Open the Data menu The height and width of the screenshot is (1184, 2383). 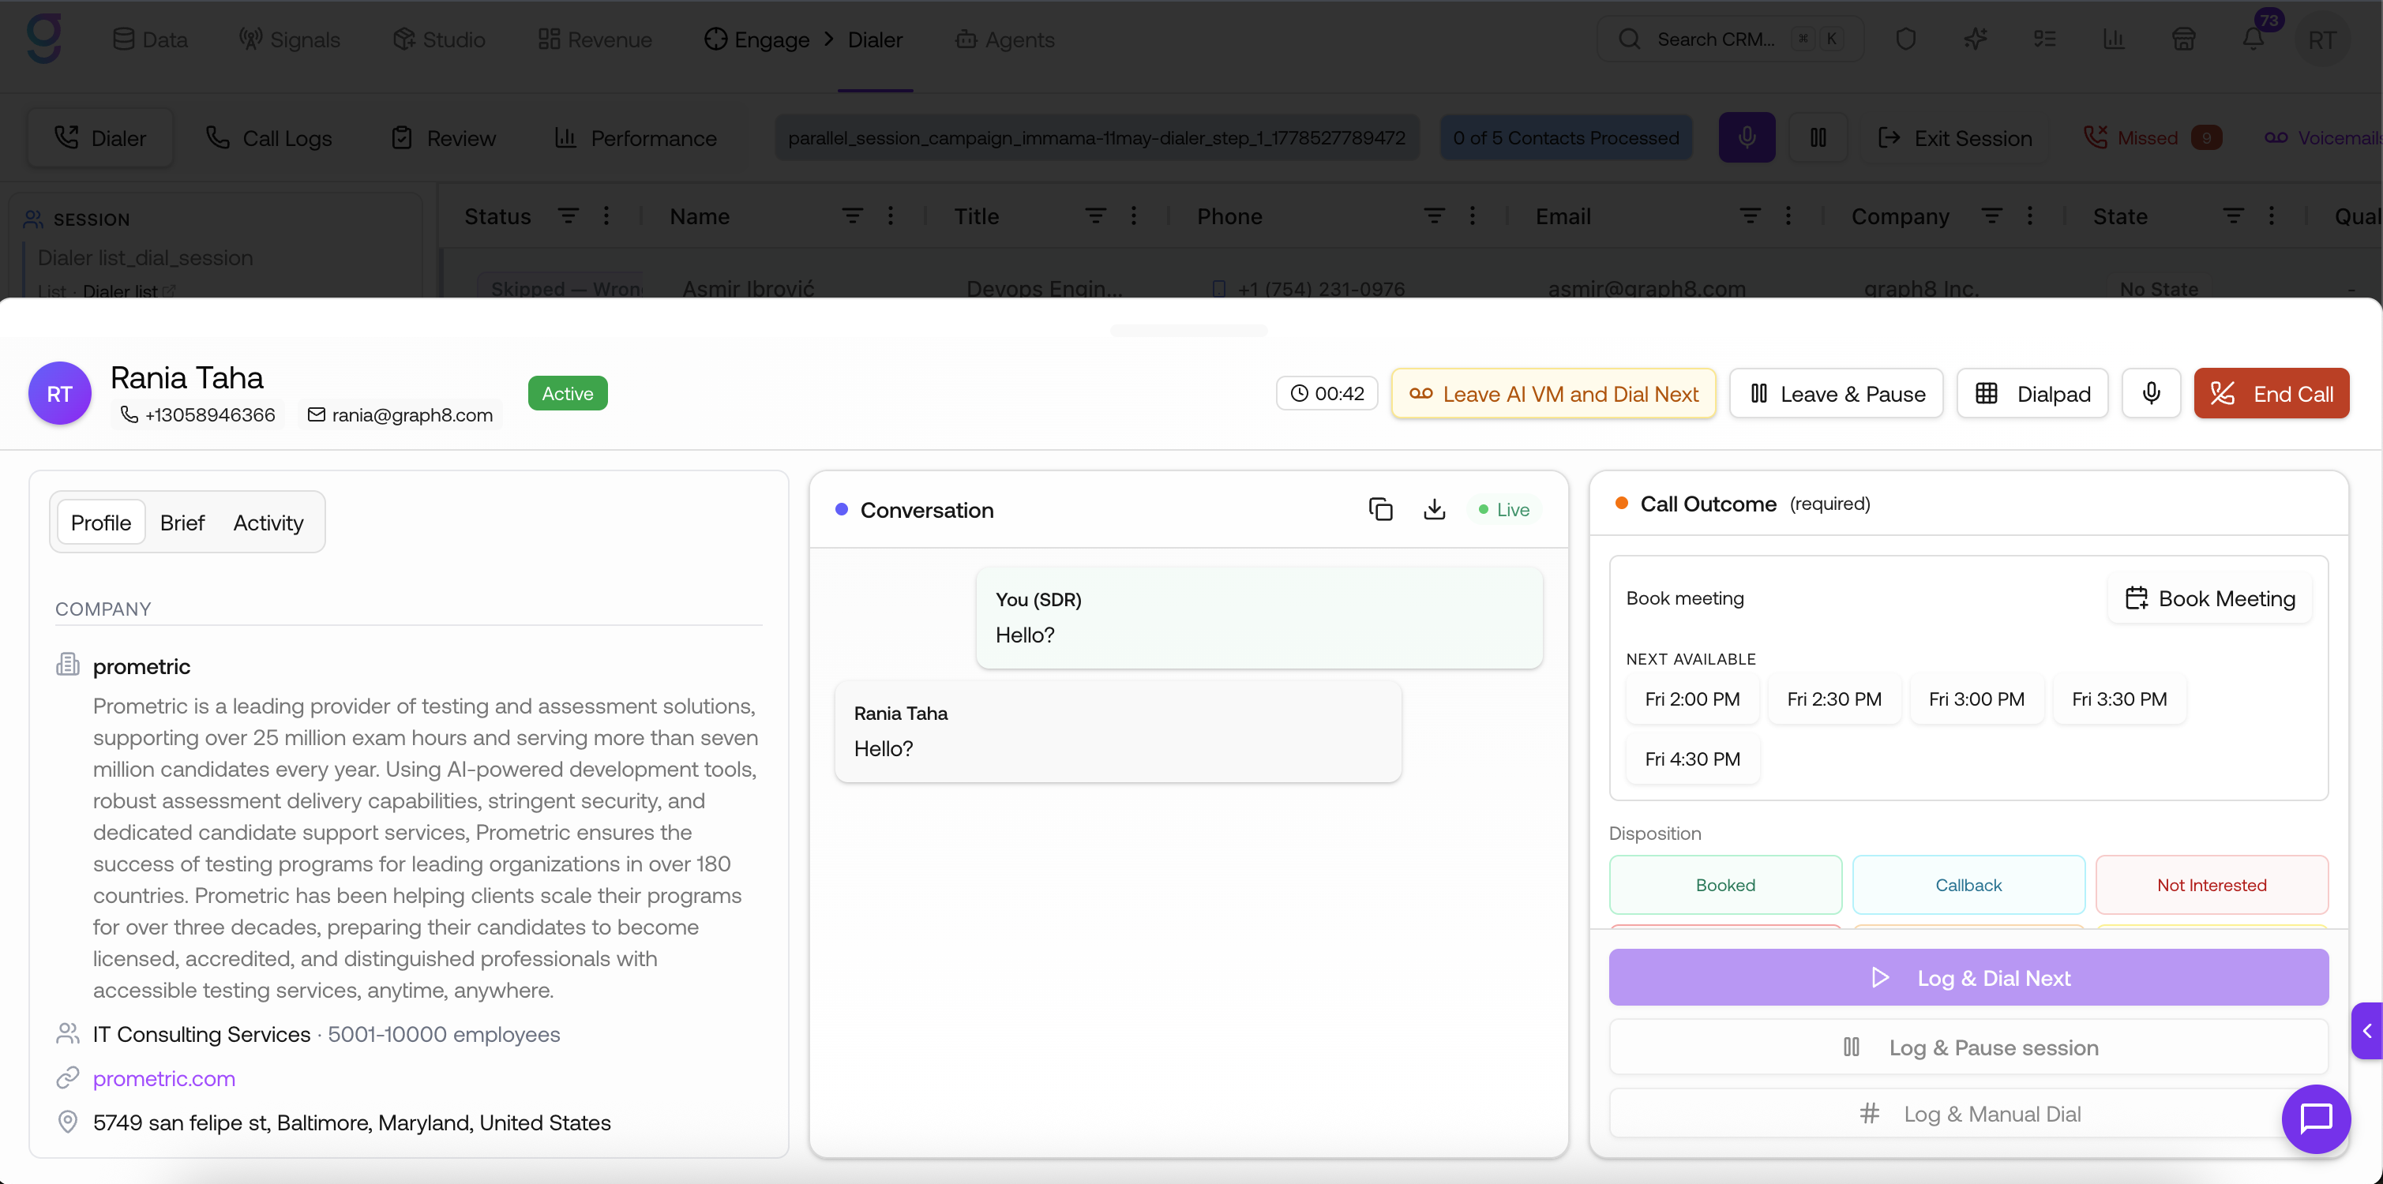(x=150, y=39)
